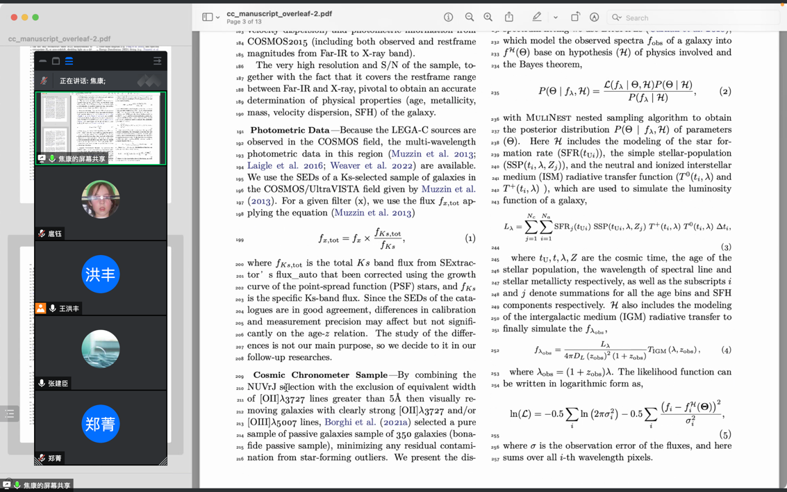The height and width of the screenshot is (492, 787).
Task: Zoom in on the PDF page
Action: point(488,17)
